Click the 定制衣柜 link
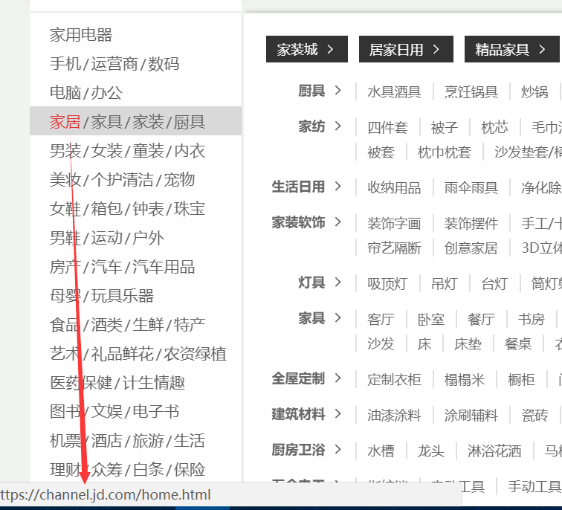The image size is (562, 510). pos(394,379)
